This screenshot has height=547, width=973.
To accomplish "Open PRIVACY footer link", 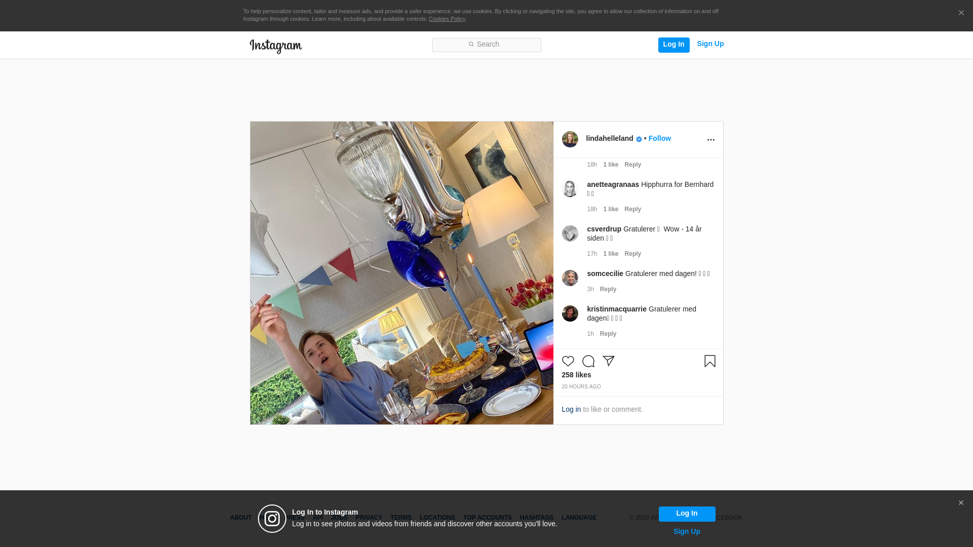I will (369, 518).
